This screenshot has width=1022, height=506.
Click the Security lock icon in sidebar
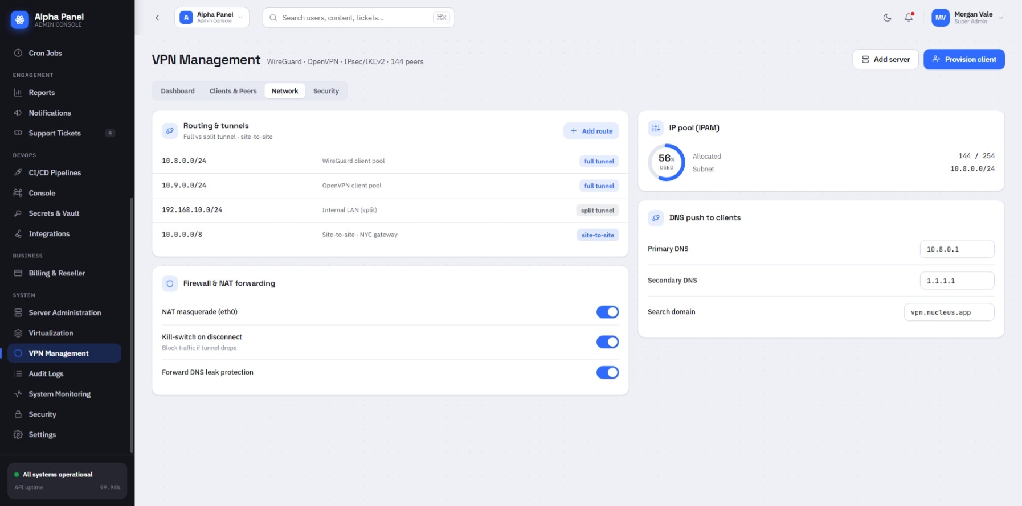[x=18, y=414]
